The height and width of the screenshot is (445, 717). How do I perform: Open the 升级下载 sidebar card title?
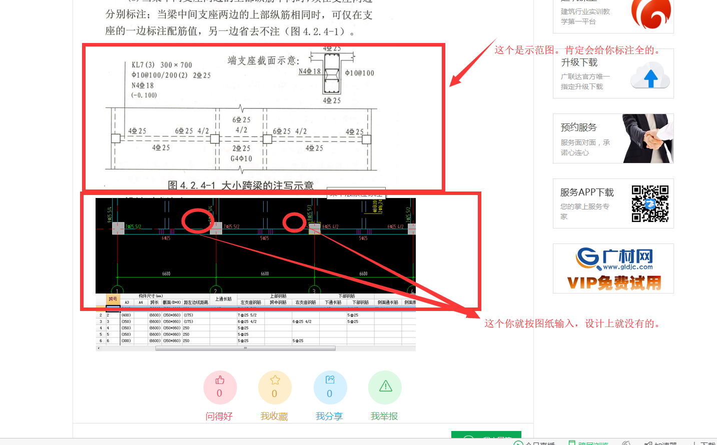(579, 62)
